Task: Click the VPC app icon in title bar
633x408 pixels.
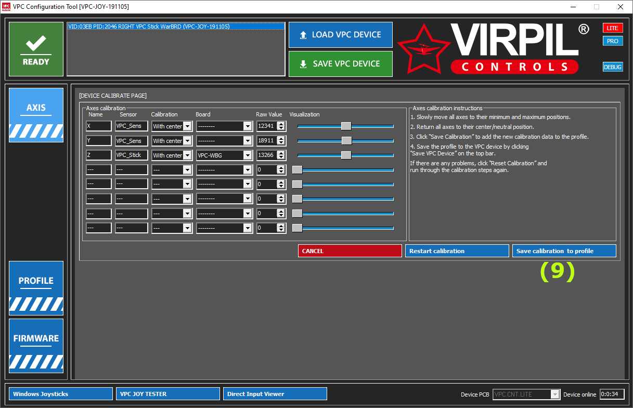Action: click(x=6, y=6)
